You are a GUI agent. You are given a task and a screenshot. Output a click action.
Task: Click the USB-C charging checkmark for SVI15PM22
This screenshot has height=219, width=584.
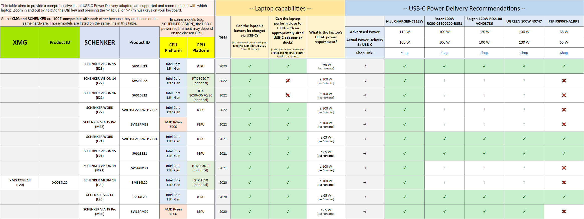[250, 124]
